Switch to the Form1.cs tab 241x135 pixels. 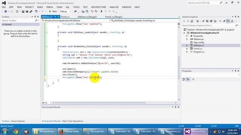pyautogui.click(x=65, y=17)
